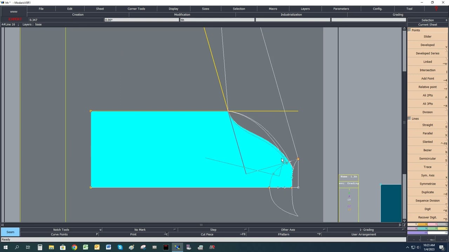Choose the Developed point tool
The width and height of the screenshot is (449, 252).
tap(427, 45)
